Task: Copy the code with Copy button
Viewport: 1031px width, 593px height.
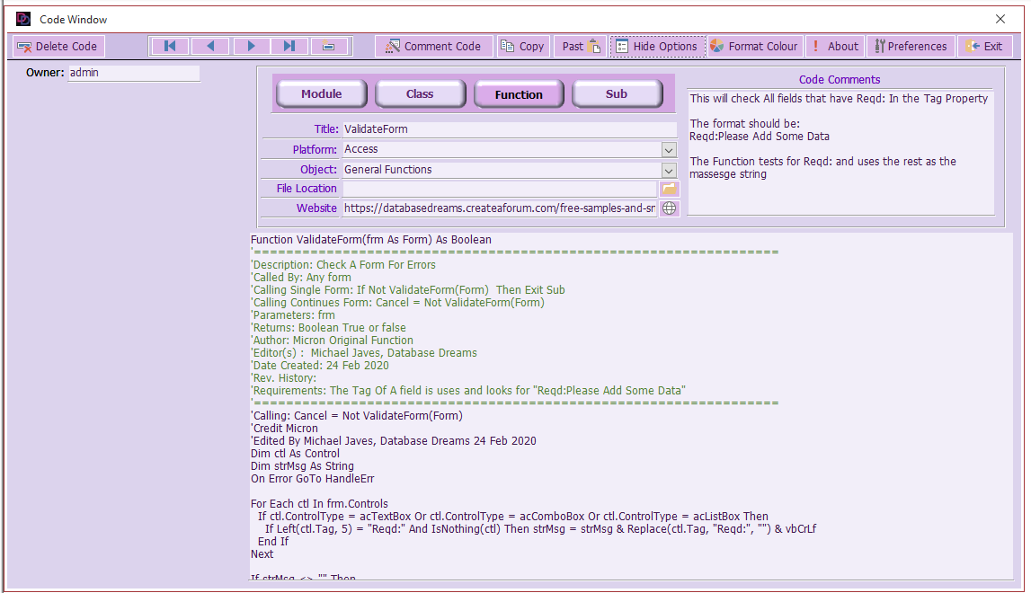Action: pyautogui.click(x=523, y=46)
